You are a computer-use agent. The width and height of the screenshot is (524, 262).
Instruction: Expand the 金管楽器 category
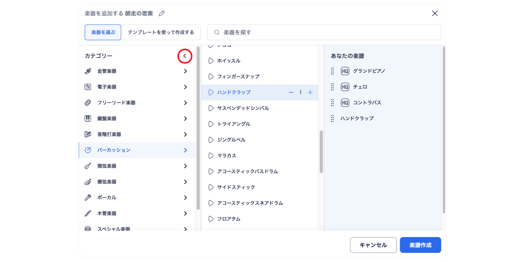pos(185,71)
